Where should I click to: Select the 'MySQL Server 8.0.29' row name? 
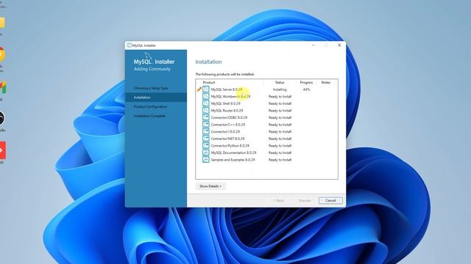227,89
